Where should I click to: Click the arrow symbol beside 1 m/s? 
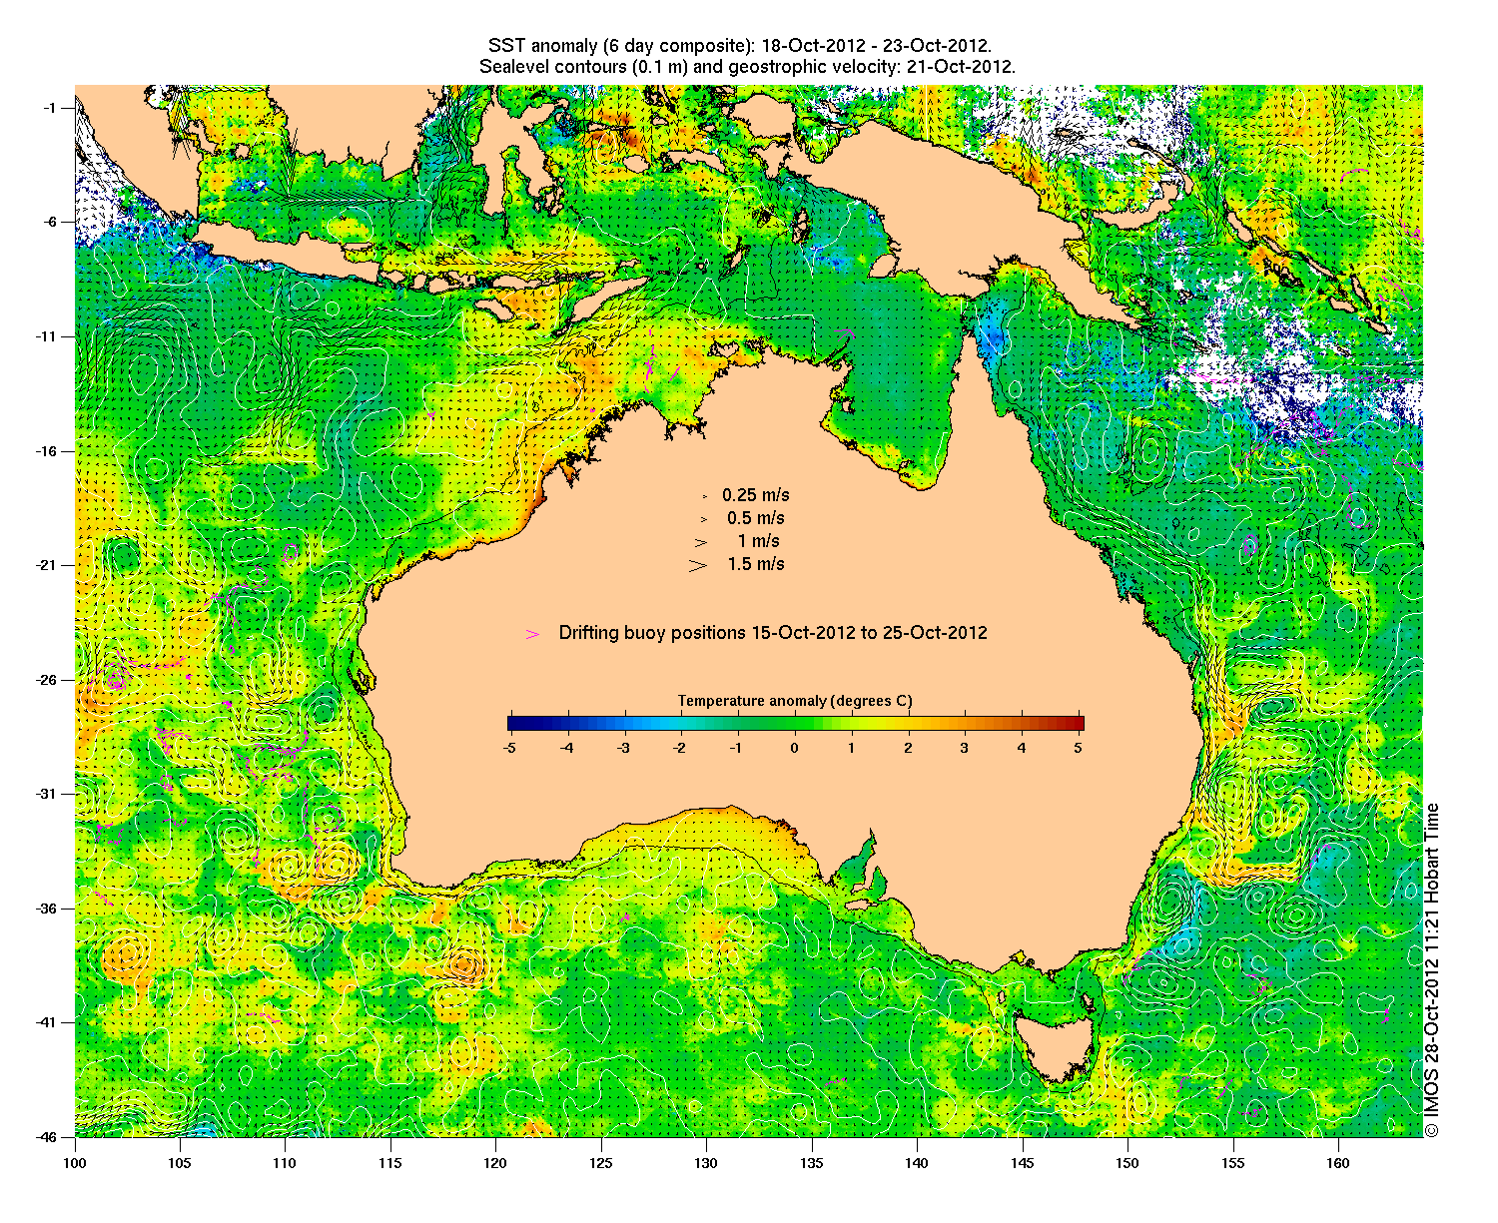point(701,542)
